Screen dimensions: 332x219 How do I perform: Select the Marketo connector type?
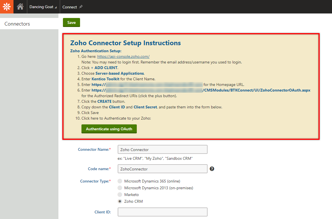click(x=120, y=195)
